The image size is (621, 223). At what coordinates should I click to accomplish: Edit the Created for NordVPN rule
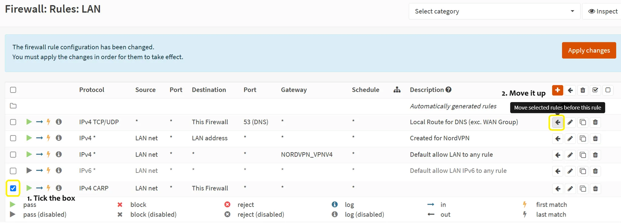pyautogui.click(x=570, y=139)
